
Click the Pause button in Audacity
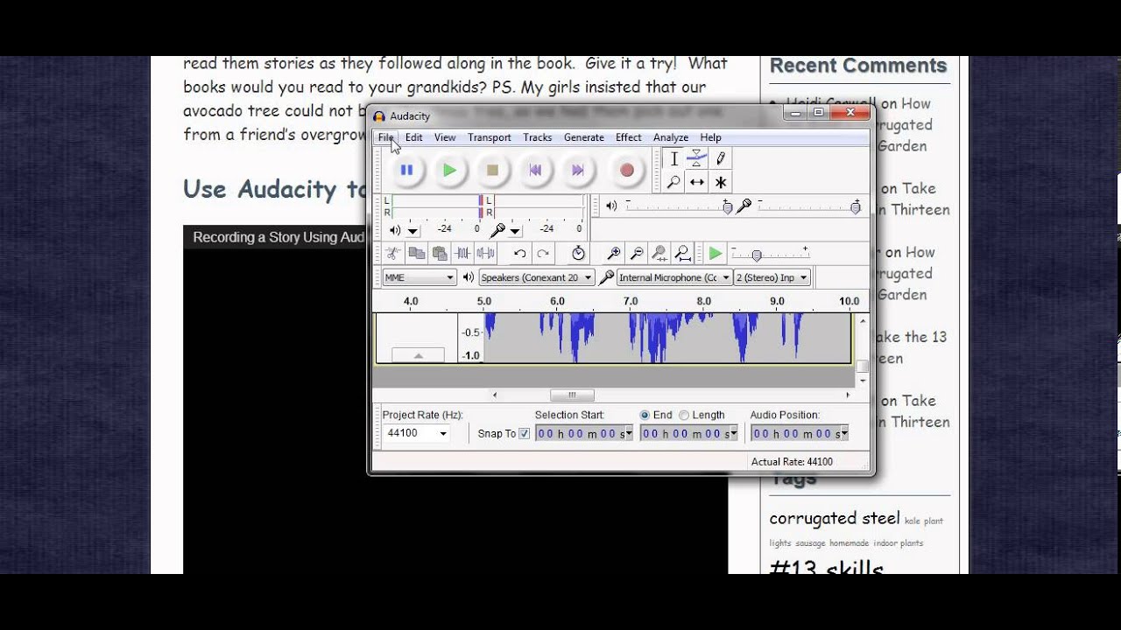406,171
